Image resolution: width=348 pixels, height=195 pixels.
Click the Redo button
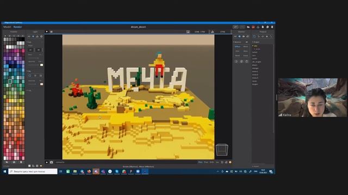(x=243, y=27)
